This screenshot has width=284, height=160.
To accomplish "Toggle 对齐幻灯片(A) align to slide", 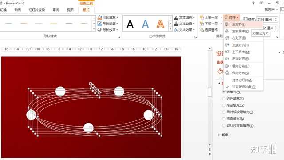I will [243, 80].
